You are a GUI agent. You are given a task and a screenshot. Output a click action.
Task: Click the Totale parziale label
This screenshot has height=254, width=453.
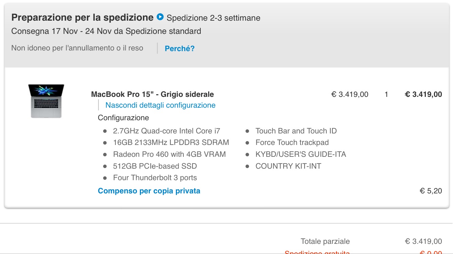[325, 241]
